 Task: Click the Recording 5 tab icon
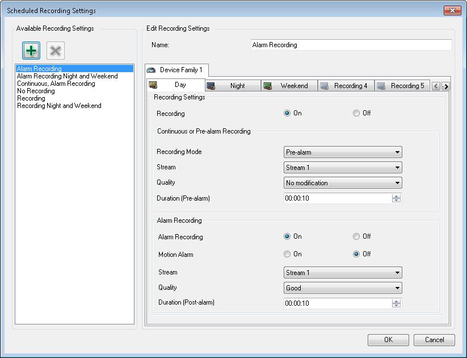click(x=381, y=86)
